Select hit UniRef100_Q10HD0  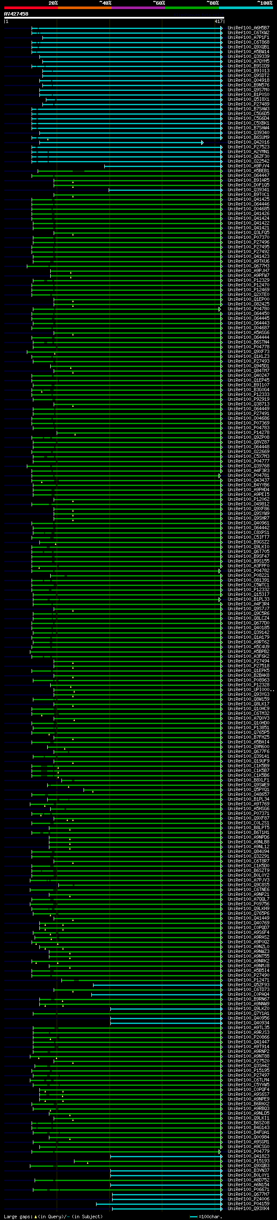pyautogui.click(x=248, y=723)
